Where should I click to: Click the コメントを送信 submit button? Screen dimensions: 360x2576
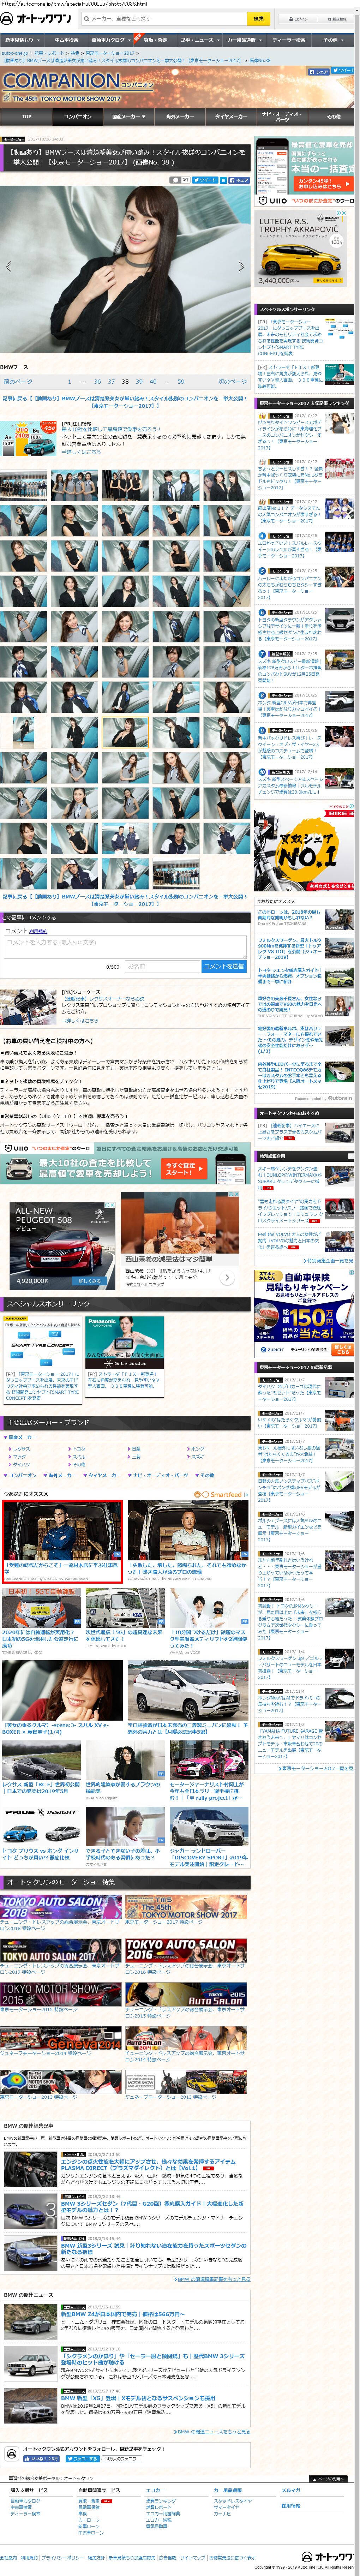pyautogui.click(x=224, y=967)
